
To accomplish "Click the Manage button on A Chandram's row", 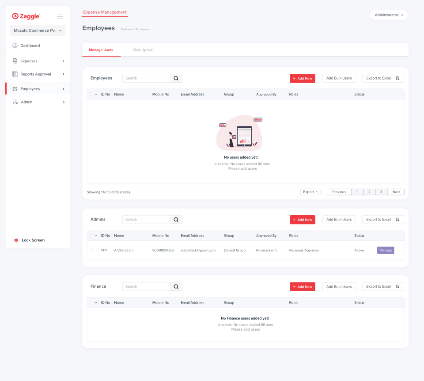I will pyautogui.click(x=385, y=250).
